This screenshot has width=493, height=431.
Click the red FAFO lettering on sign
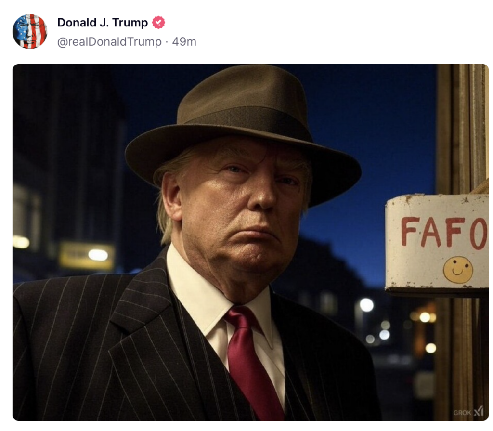(444, 233)
